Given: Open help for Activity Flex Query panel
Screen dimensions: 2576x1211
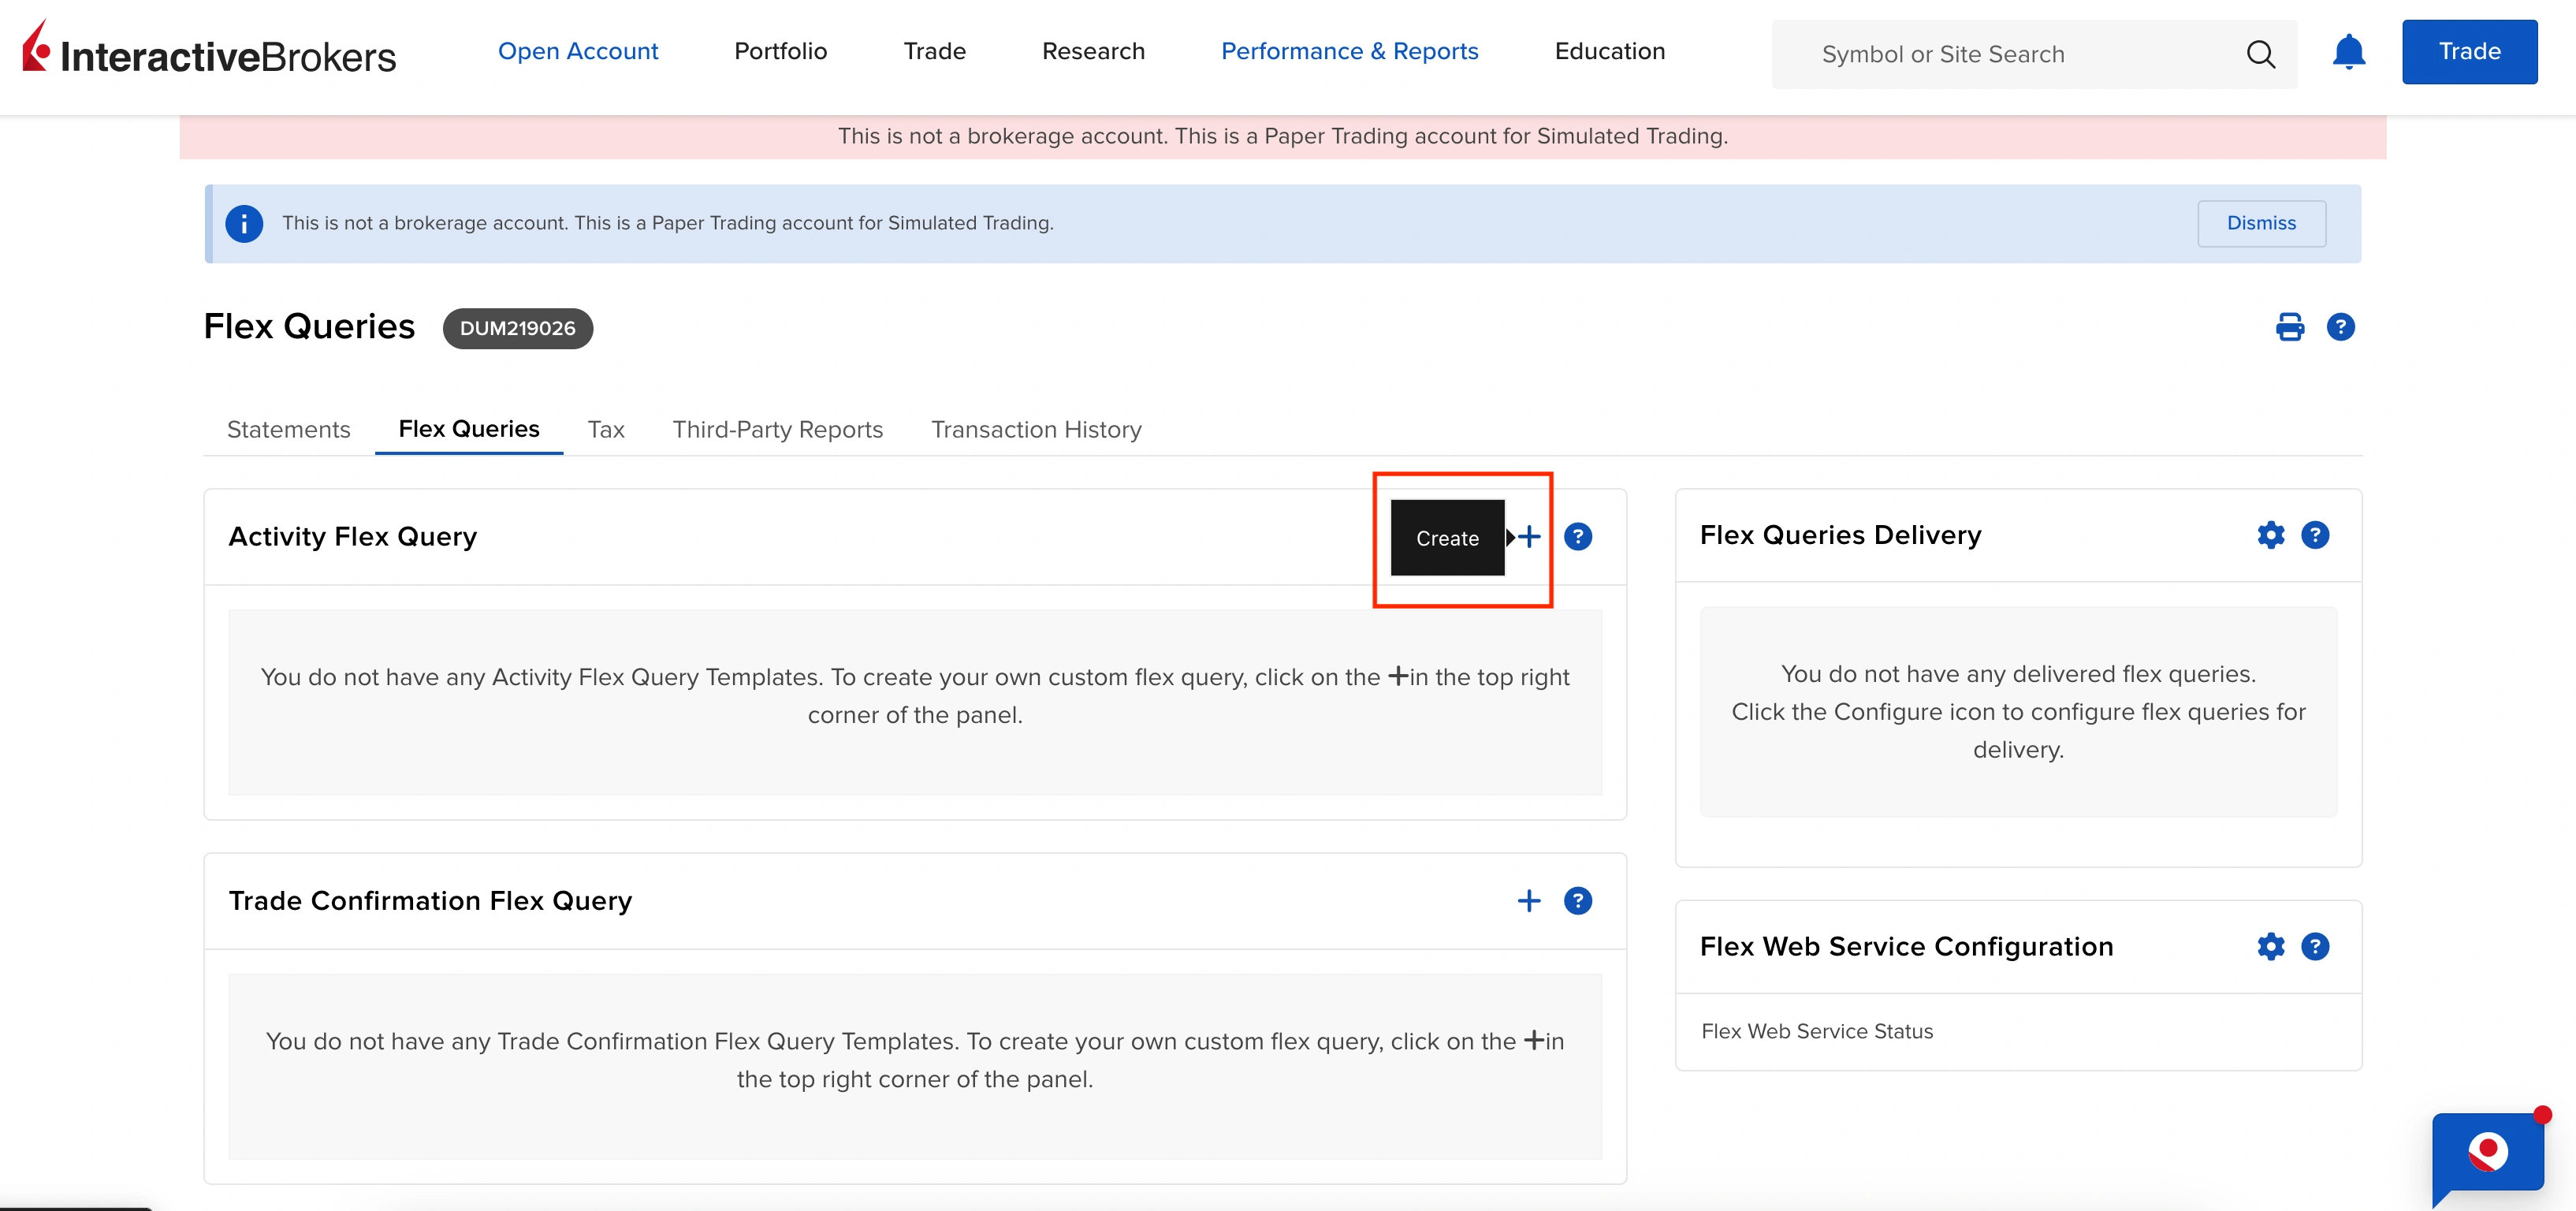Looking at the screenshot, I should coord(1577,537).
